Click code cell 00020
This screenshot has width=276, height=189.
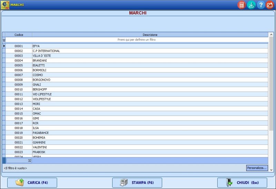click(x=19, y=138)
